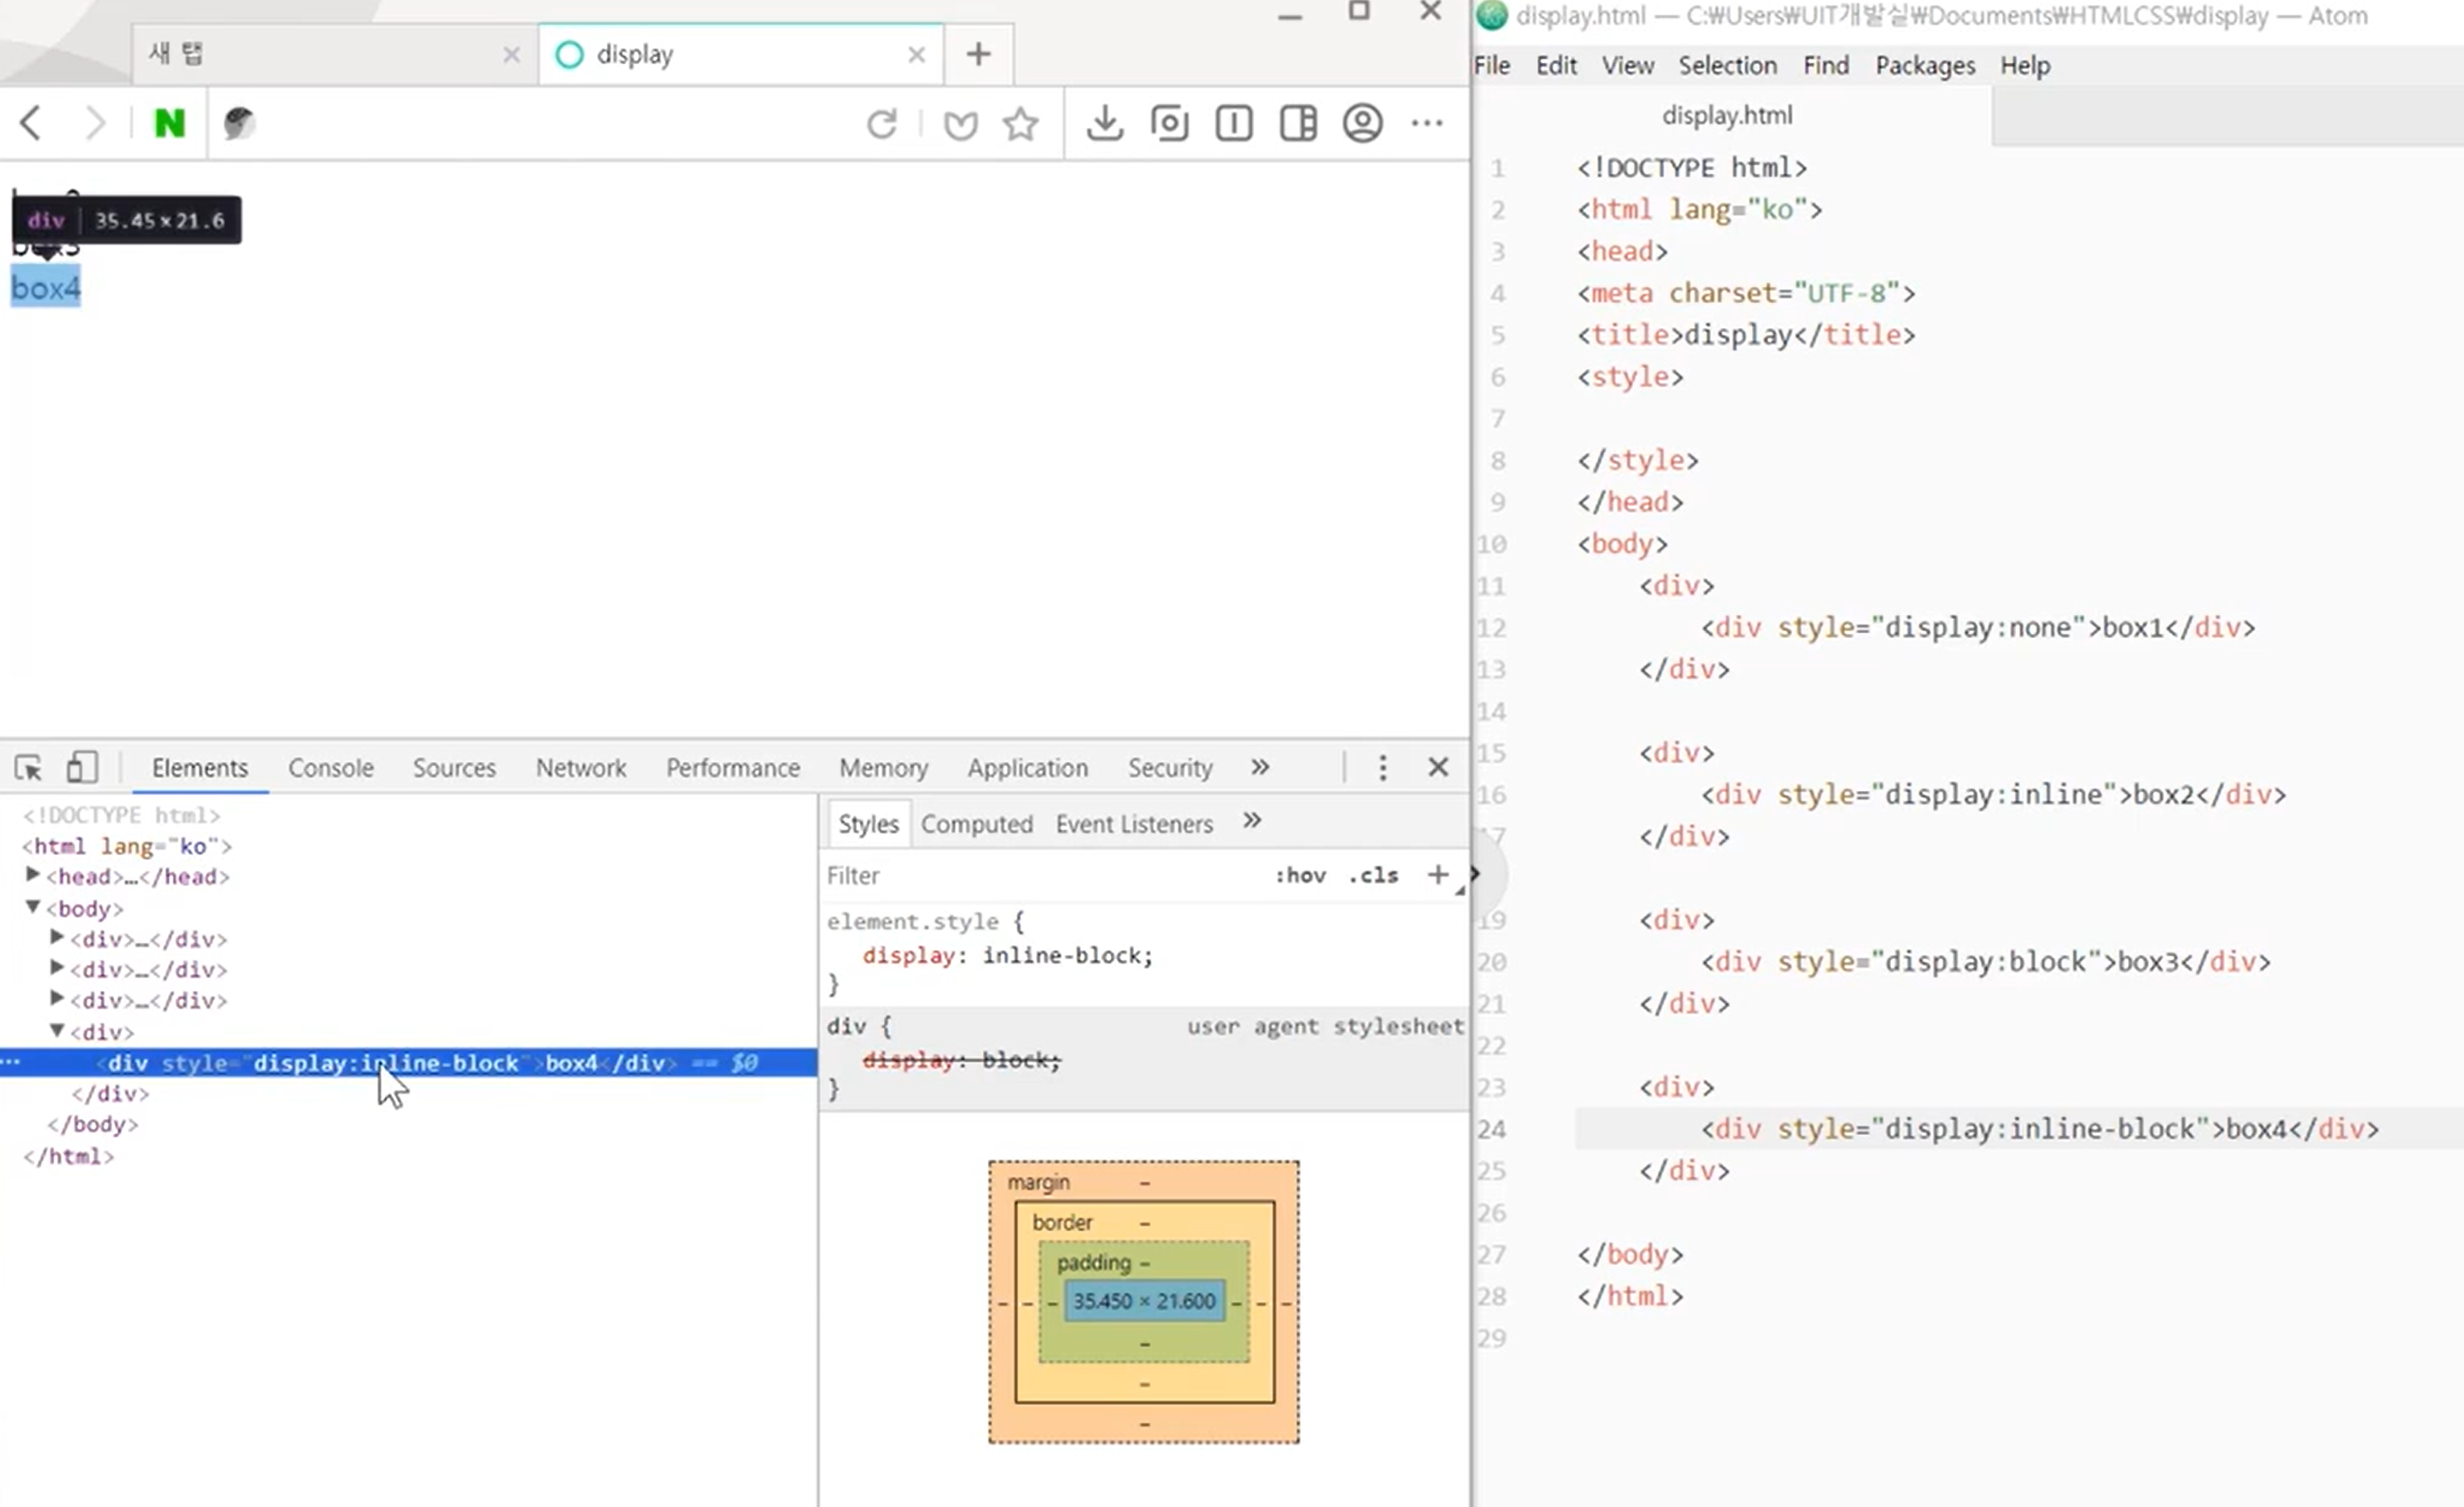Image resolution: width=2464 pixels, height=1507 pixels.
Task: Expand the head element in DOM tree
Action: [33, 876]
